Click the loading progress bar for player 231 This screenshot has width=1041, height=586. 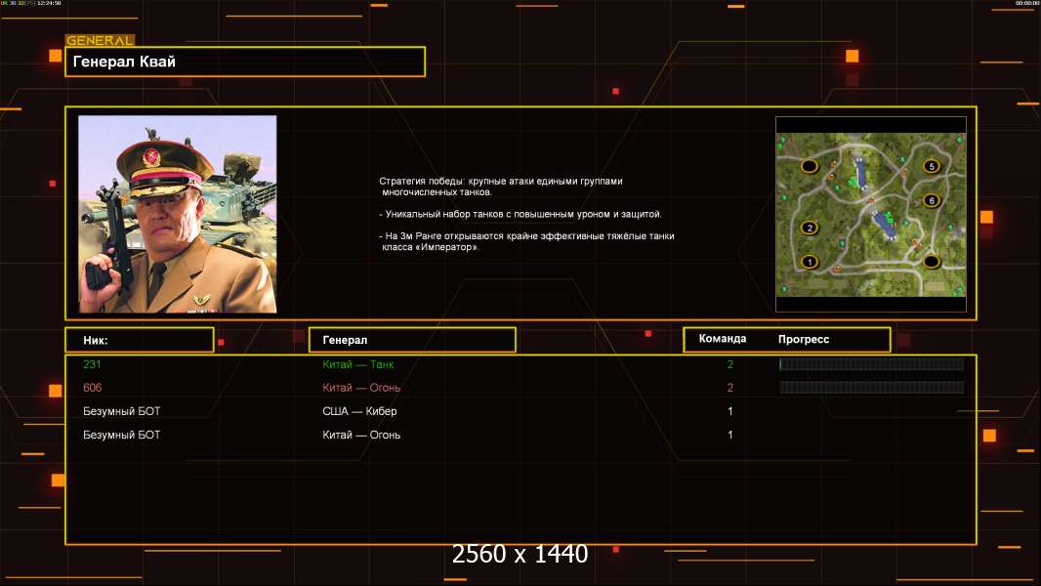tap(871, 364)
